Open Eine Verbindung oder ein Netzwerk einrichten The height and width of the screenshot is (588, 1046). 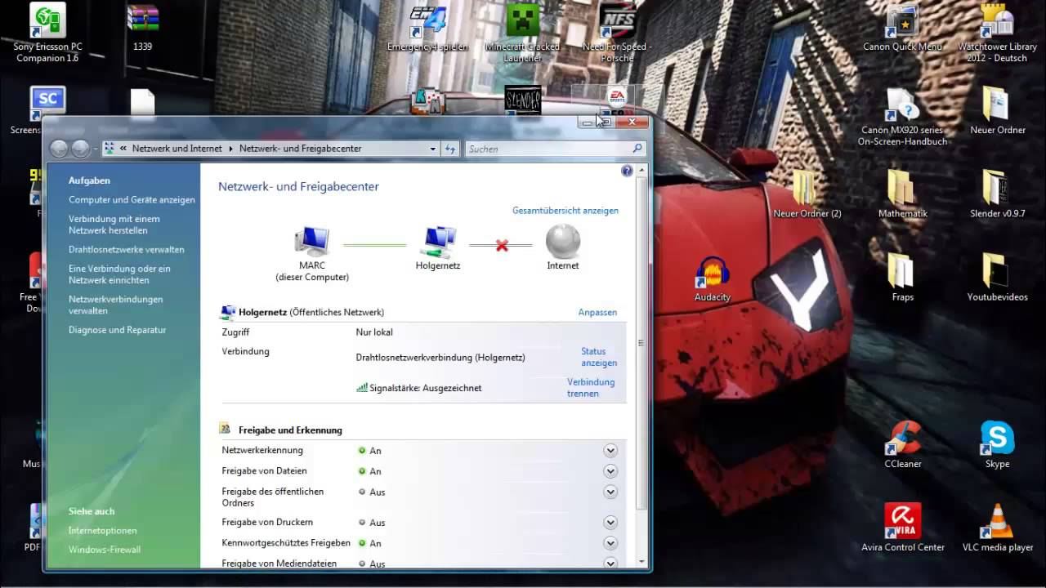coord(119,274)
